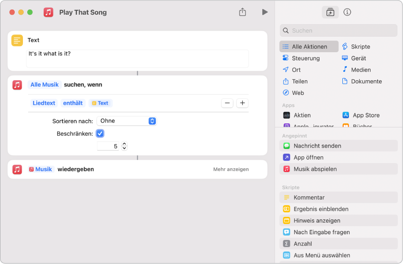The height and width of the screenshot is (264, 403).
Task: Click the Play That Song music app icon
Action: click(x=48, y=12)
